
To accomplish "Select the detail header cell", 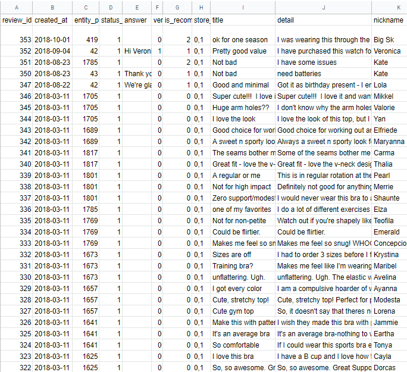I will (x=323, y=20).
